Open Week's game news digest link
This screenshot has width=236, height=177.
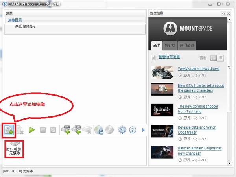[199, 68]
